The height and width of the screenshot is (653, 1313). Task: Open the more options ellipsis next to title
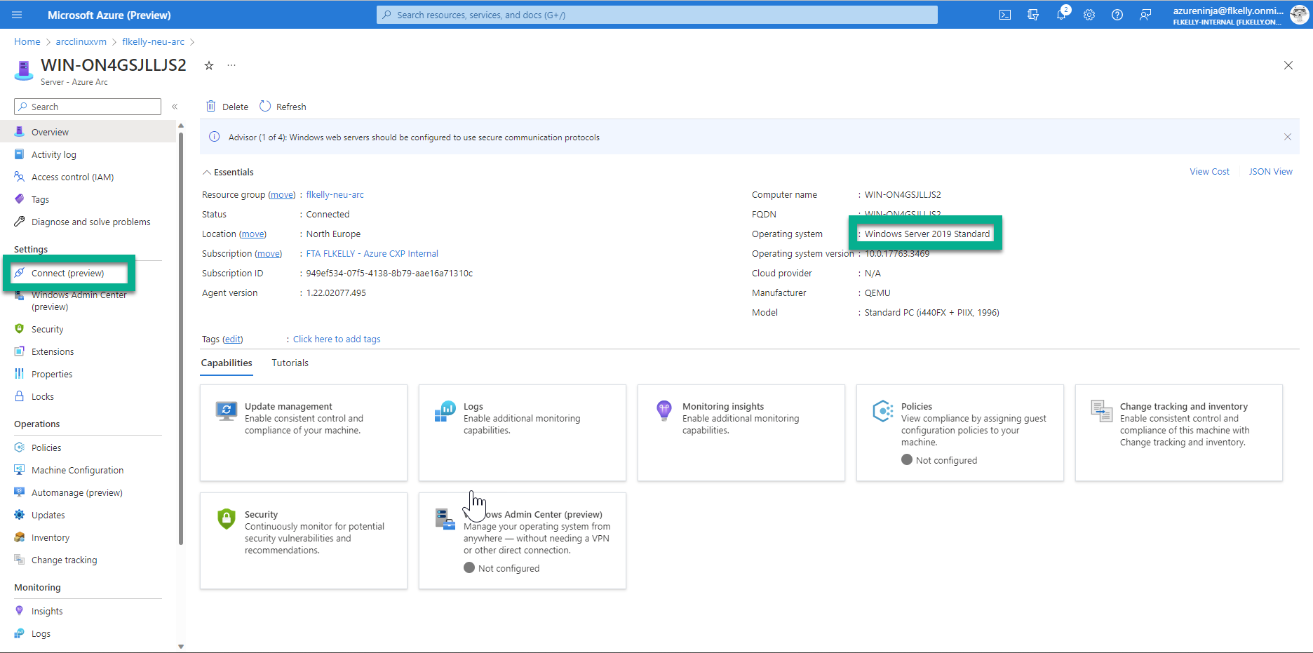231,65
